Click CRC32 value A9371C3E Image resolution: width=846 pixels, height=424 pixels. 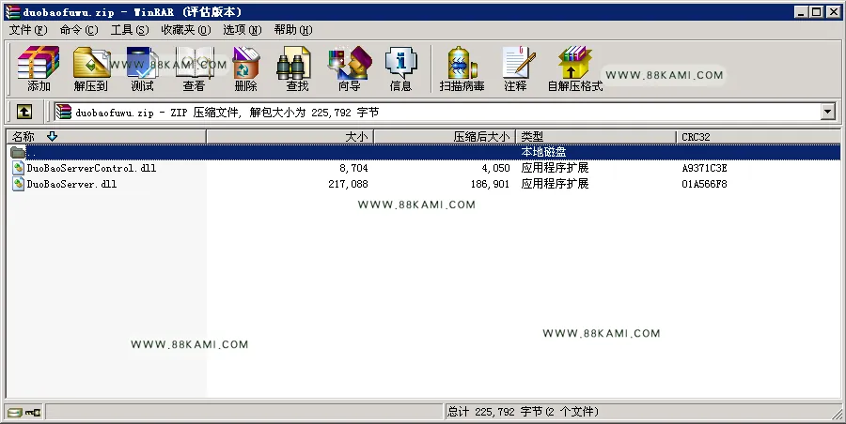[704, 168]
